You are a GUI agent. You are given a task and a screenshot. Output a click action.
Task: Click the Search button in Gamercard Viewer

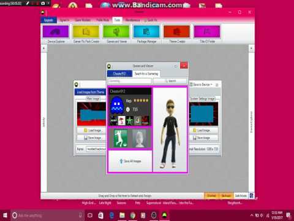[170, 81]
